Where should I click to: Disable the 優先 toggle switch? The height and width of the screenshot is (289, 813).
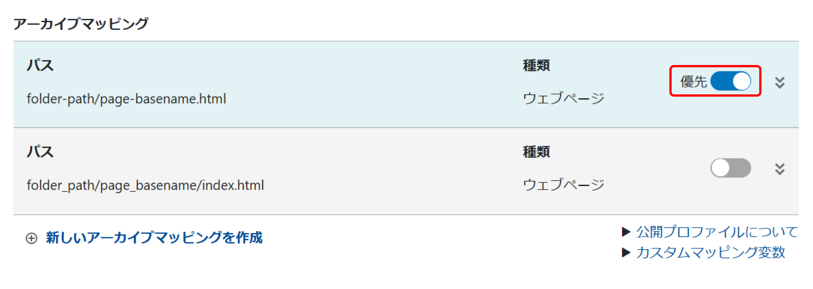(x=730, y=81)
